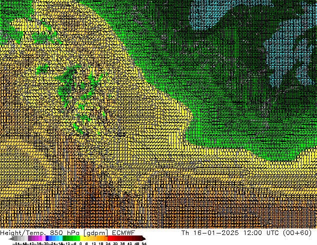Click the gray left arrow of the color scale
The image size is (317, 245).
click(x=11, y=238)
